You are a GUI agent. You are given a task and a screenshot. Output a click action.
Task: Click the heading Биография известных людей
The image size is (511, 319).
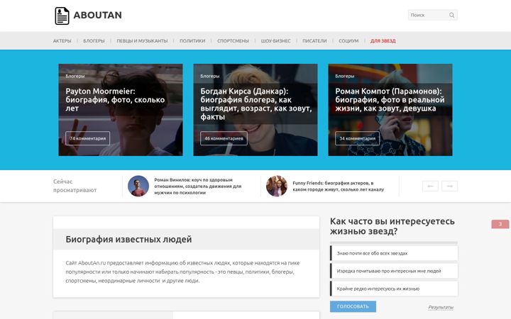(x=128, y=240)
